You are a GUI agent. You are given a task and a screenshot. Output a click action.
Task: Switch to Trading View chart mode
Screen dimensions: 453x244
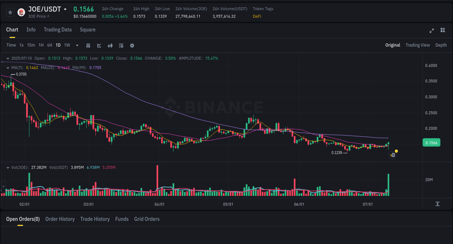417,45
